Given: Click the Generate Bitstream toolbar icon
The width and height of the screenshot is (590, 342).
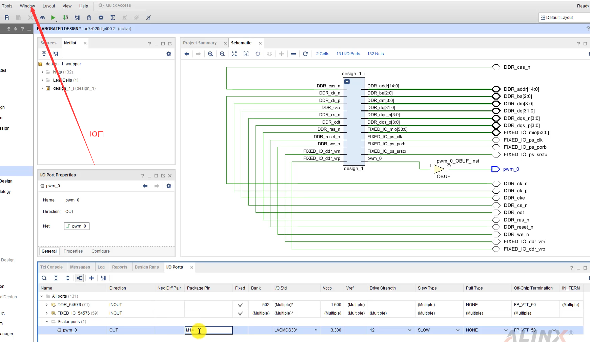Looking at the screenshot, I should tap(65, 18).
